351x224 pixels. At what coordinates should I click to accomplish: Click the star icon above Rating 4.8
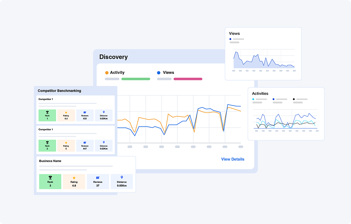(74, 178)
